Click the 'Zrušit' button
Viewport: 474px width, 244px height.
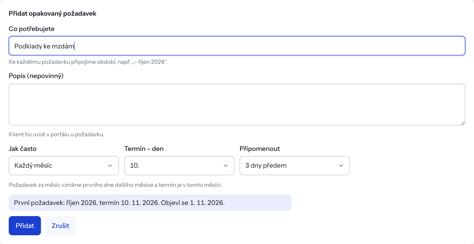[60, 226]
